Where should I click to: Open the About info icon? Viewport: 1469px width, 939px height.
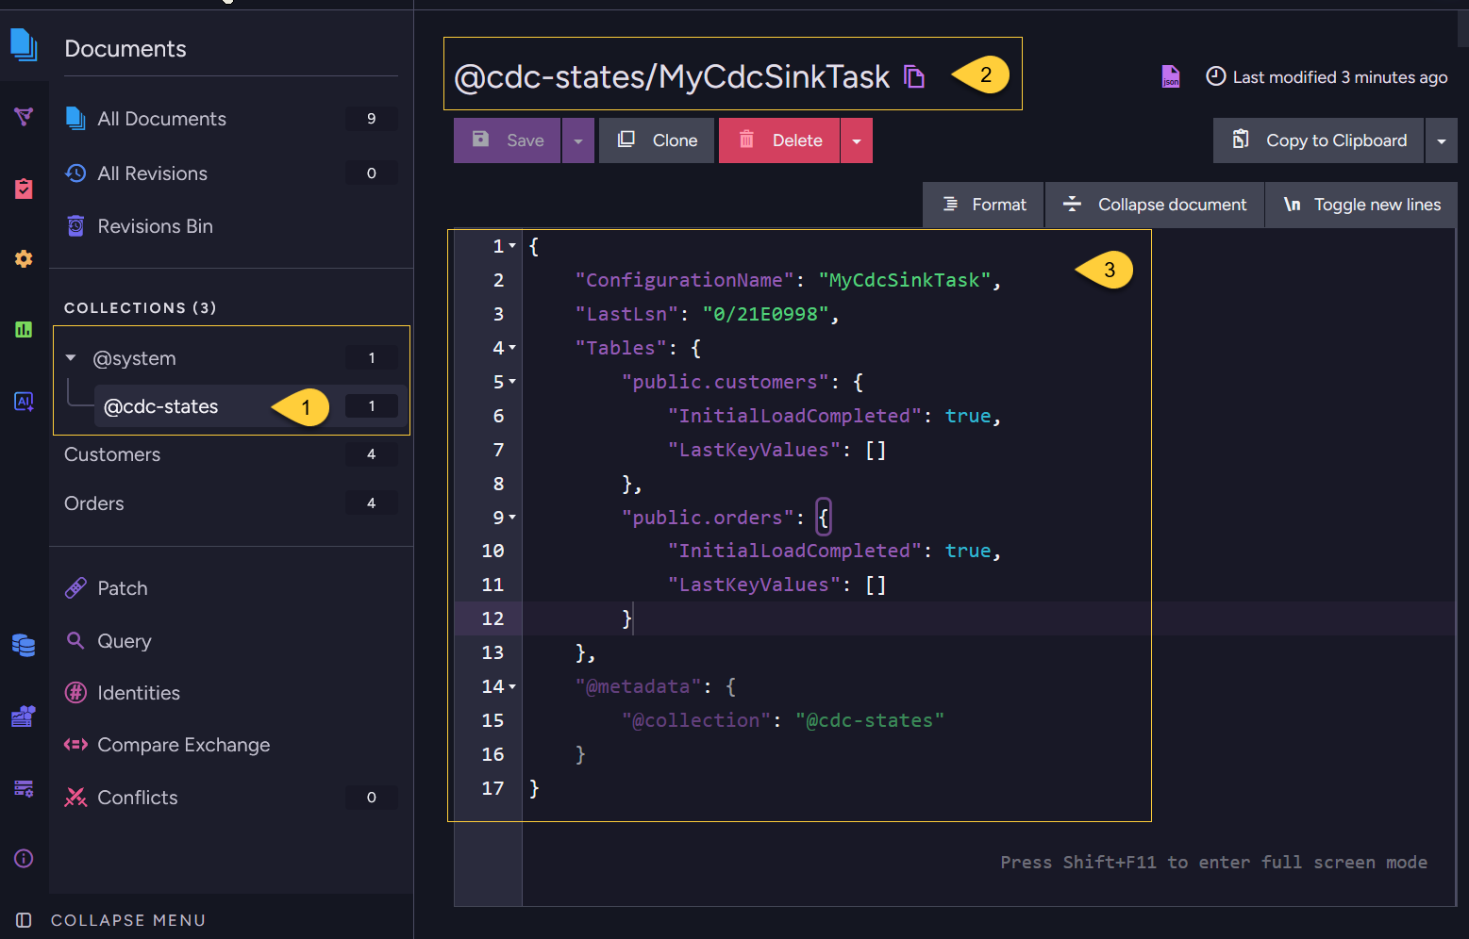point(24,858)
